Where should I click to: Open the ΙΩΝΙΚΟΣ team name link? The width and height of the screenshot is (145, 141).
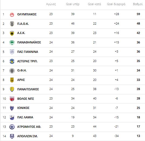pyautogui.click(x=23, y=108)
